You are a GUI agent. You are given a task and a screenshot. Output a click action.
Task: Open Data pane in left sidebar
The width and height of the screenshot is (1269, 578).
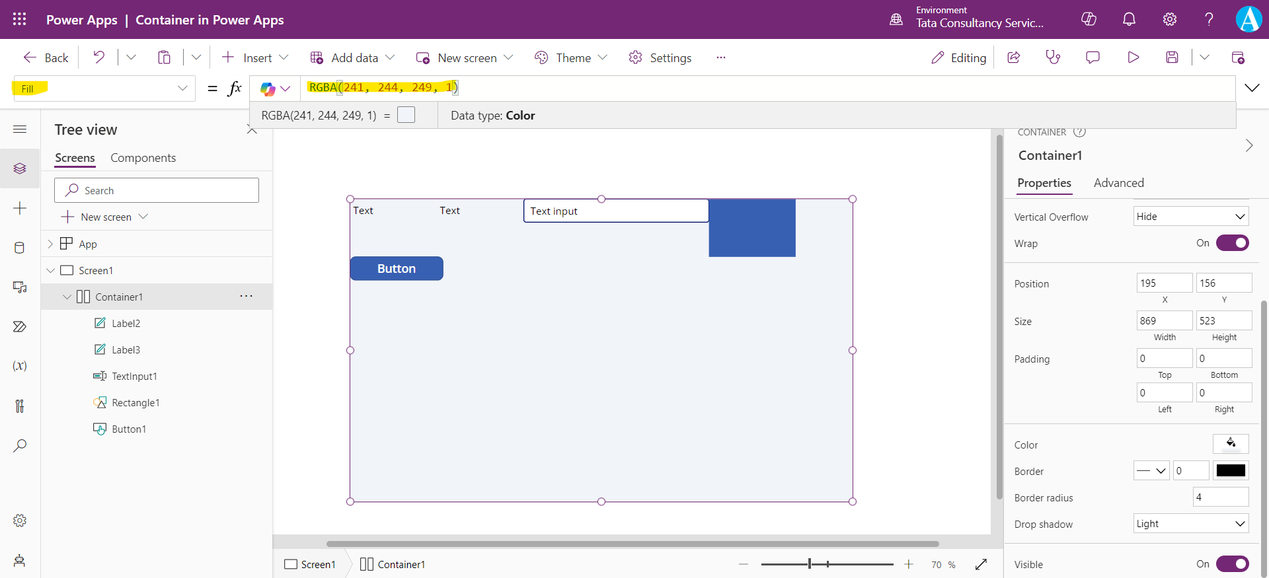tap(20, 248)
